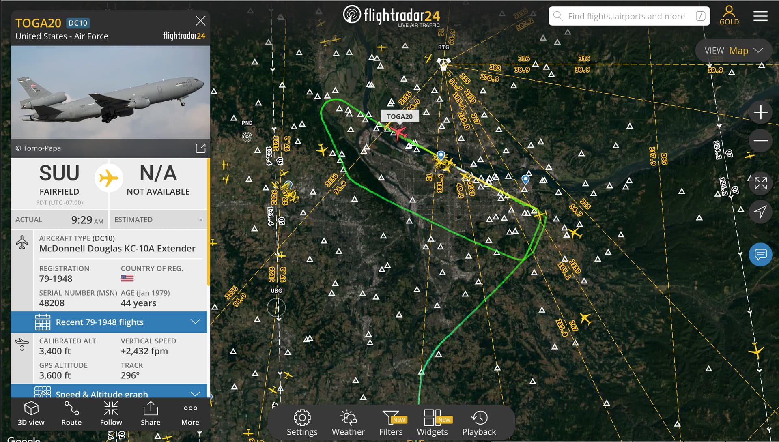Start Playback mode
This screenshot has width=779, height=442.
pos(479,423)
